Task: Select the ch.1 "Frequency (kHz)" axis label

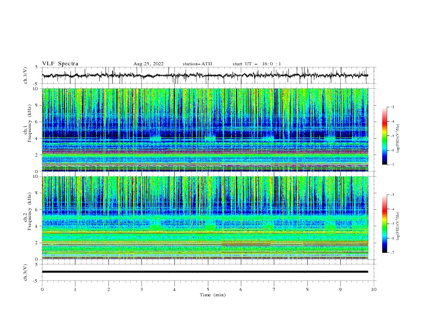Action: coord(30,123)
